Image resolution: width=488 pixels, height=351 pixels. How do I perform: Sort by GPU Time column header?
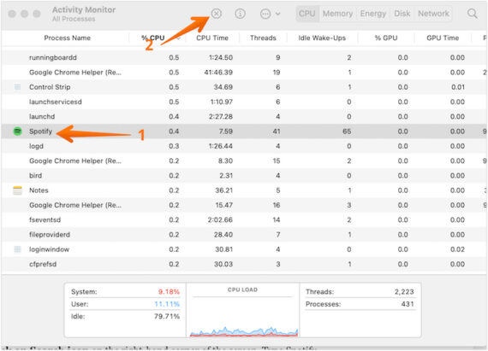443,38
